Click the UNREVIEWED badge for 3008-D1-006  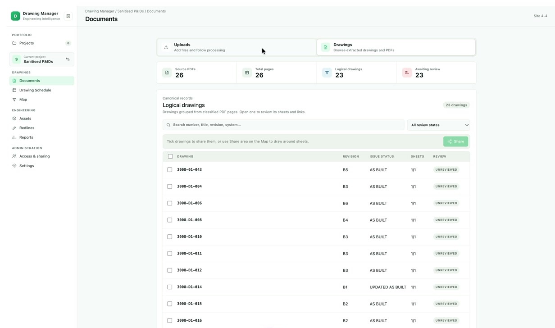[446, 203]
